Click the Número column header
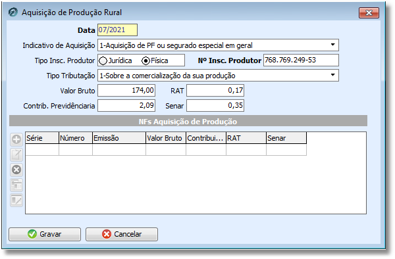 coord(76,138)
